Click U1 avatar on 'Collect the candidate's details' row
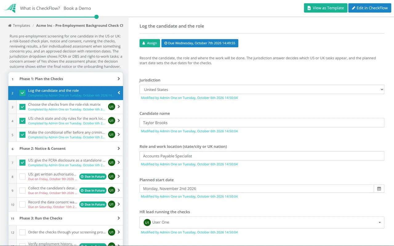This screenshot has width=394, height=246. 111,190
